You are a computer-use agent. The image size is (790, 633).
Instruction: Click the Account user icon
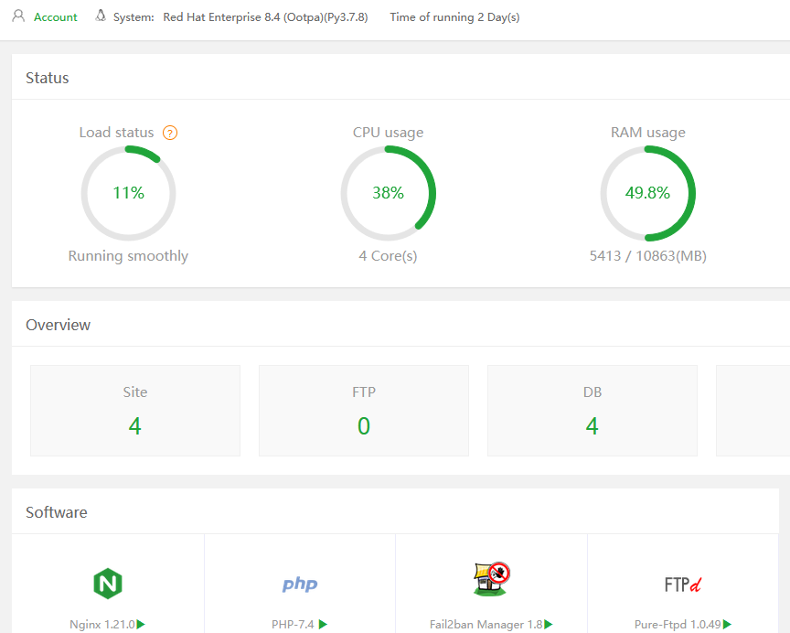tap(18, 16)
